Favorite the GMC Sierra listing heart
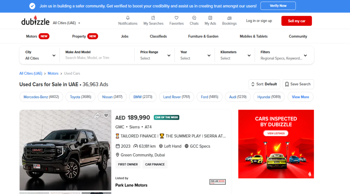The width and height of the screenshot is (350, 194). (106, 115)
